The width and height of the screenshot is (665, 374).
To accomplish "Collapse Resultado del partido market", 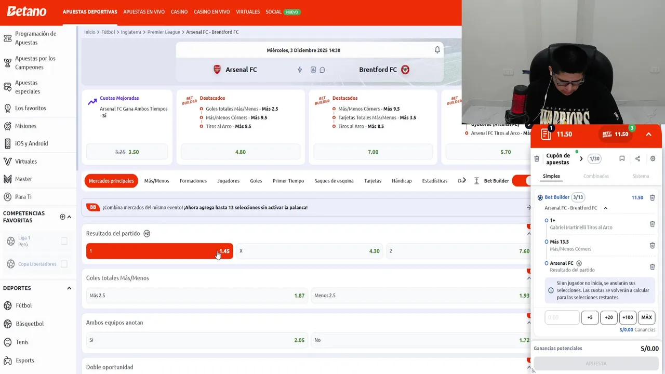I will (x=529, y=234).
